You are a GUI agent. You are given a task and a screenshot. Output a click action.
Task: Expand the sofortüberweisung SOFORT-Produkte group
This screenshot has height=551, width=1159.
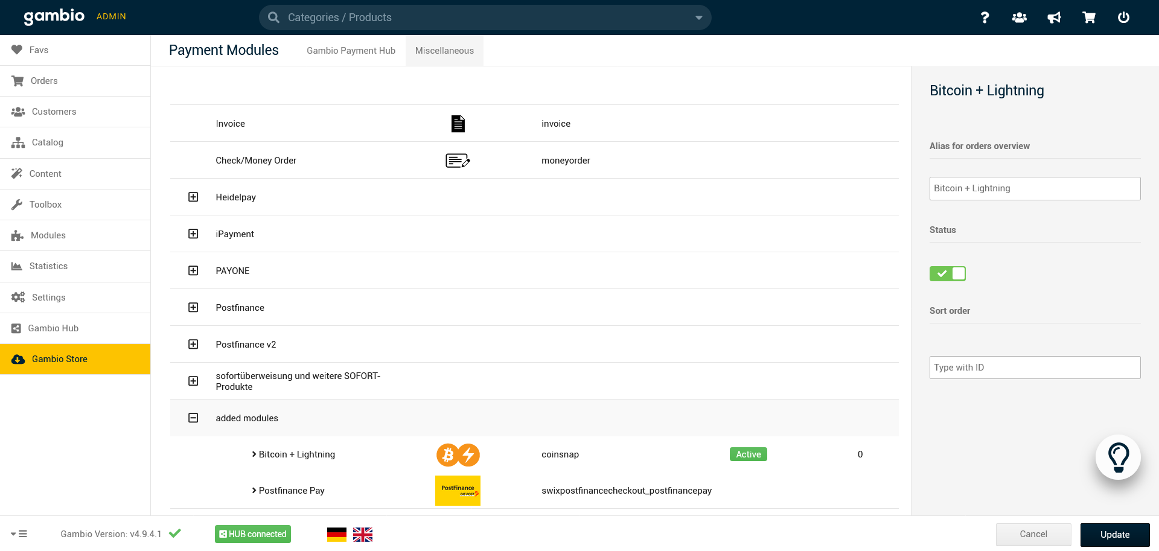(193, 381)
